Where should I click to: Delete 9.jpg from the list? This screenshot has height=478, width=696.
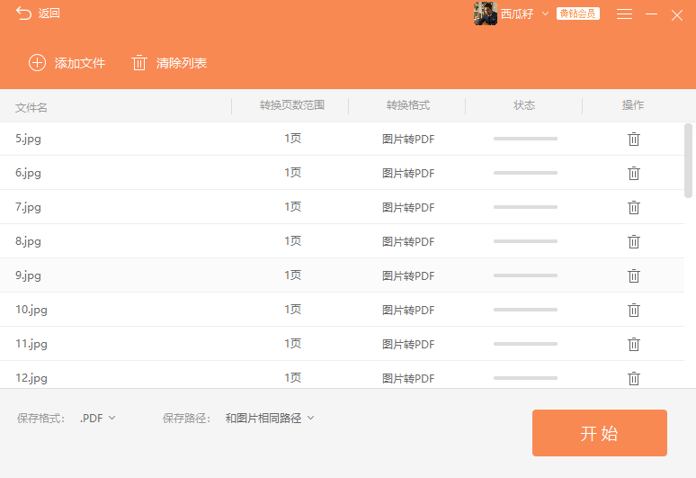click(x=633, y=275)
